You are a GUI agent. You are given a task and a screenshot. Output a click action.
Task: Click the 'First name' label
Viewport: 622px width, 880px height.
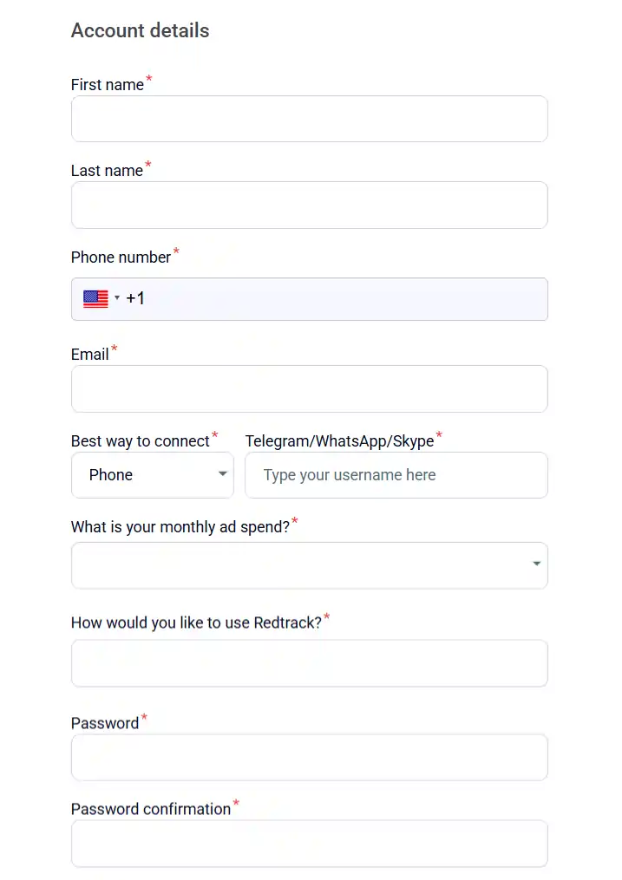(108, 85)
